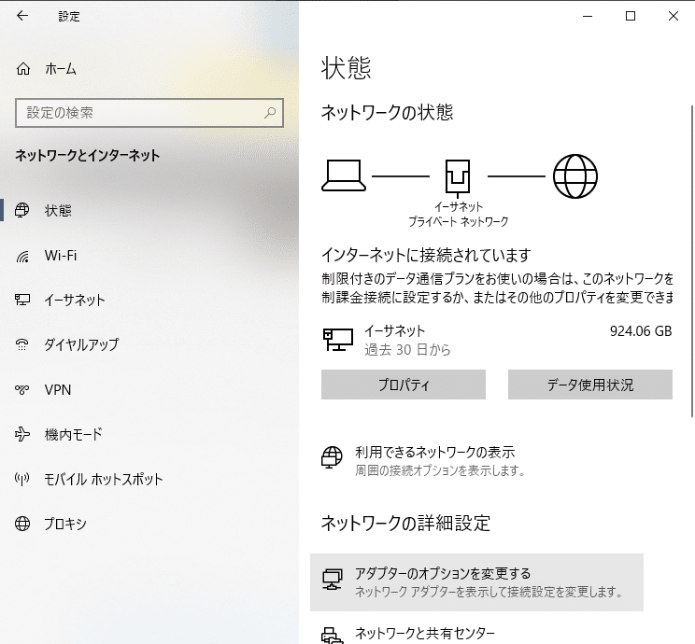The width and height of the screenshot is (695, 644).
Task: Click the vertical scrollbar on the right
Action: tap(692, 261)
